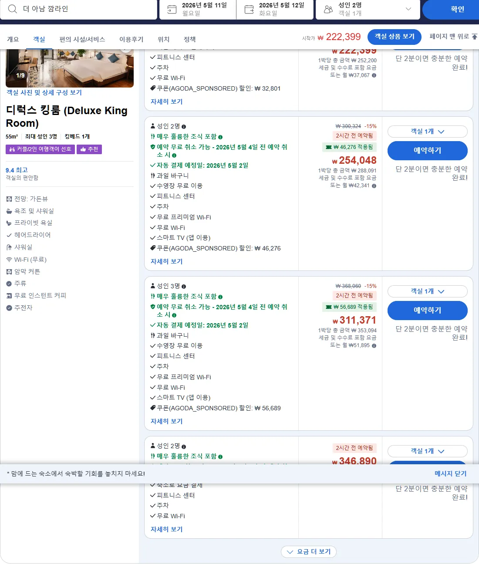The height and width of the screenshot is (564, 479).
Task: Click the back-to-top arrow icon
Action: [475, 37]
